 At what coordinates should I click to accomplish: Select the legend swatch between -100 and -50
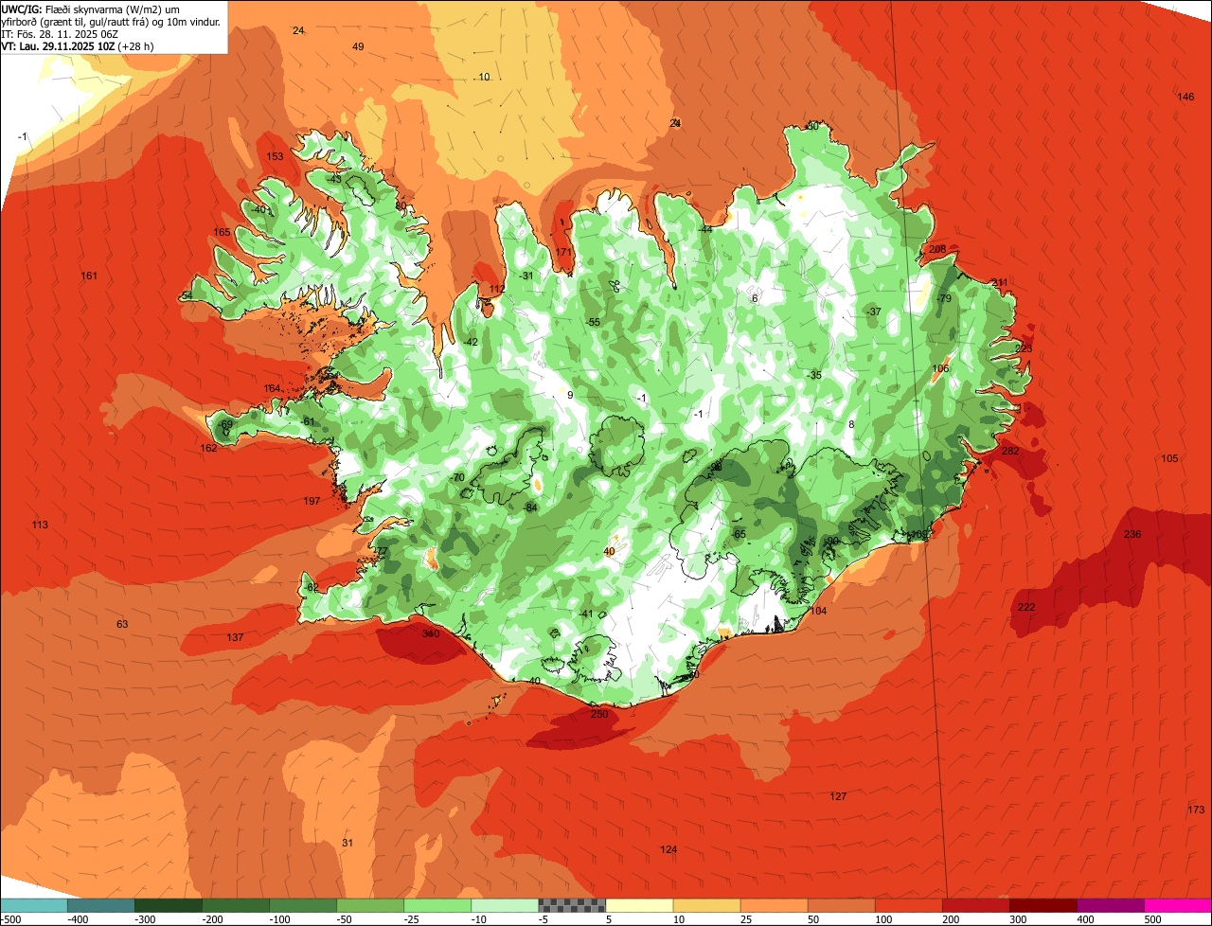click(x=303, y=905)
